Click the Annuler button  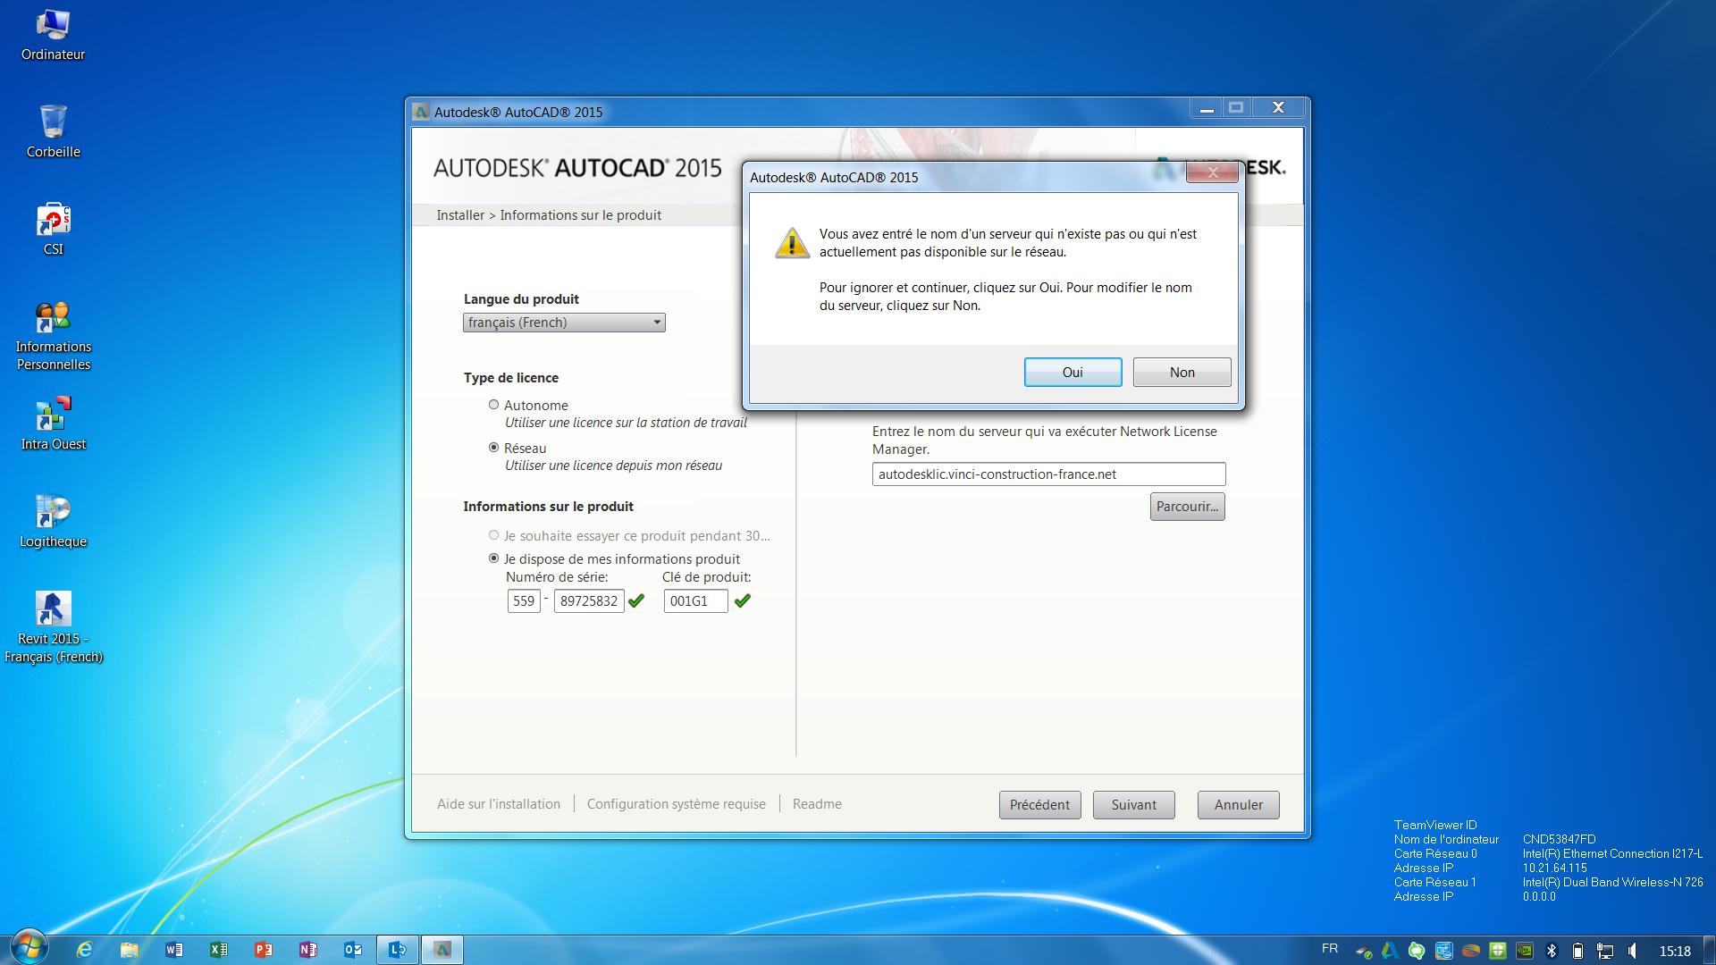[1238, 805]
